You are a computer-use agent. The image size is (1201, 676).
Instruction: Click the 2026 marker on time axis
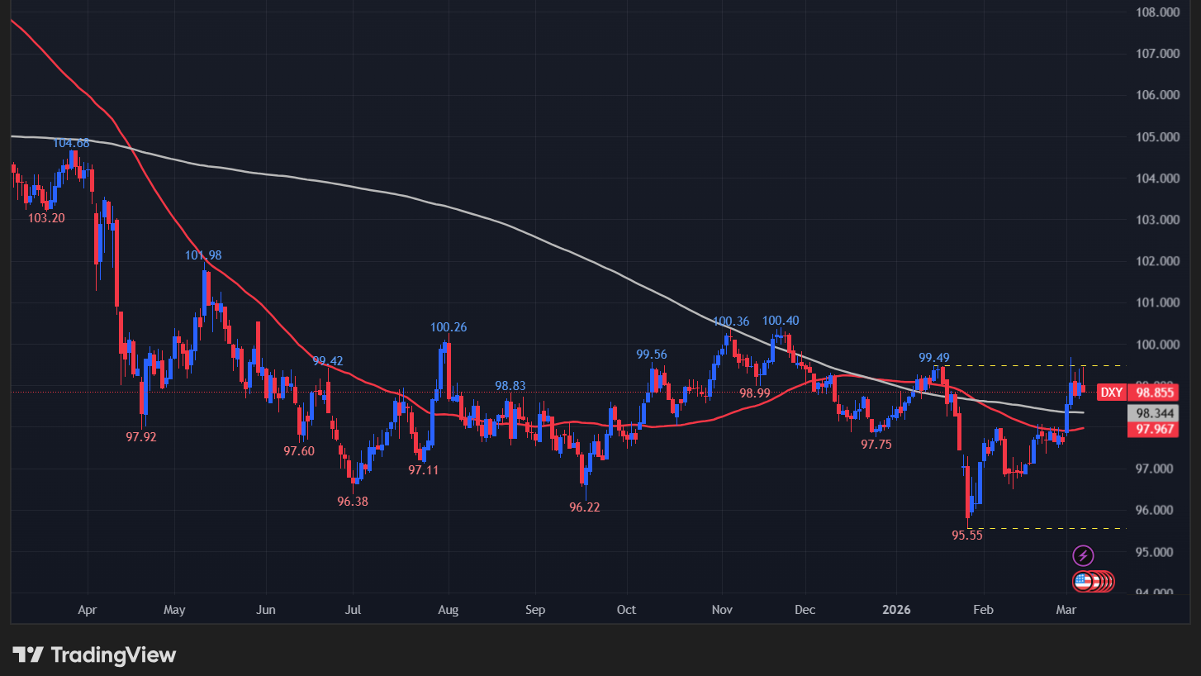coord(896,610)
